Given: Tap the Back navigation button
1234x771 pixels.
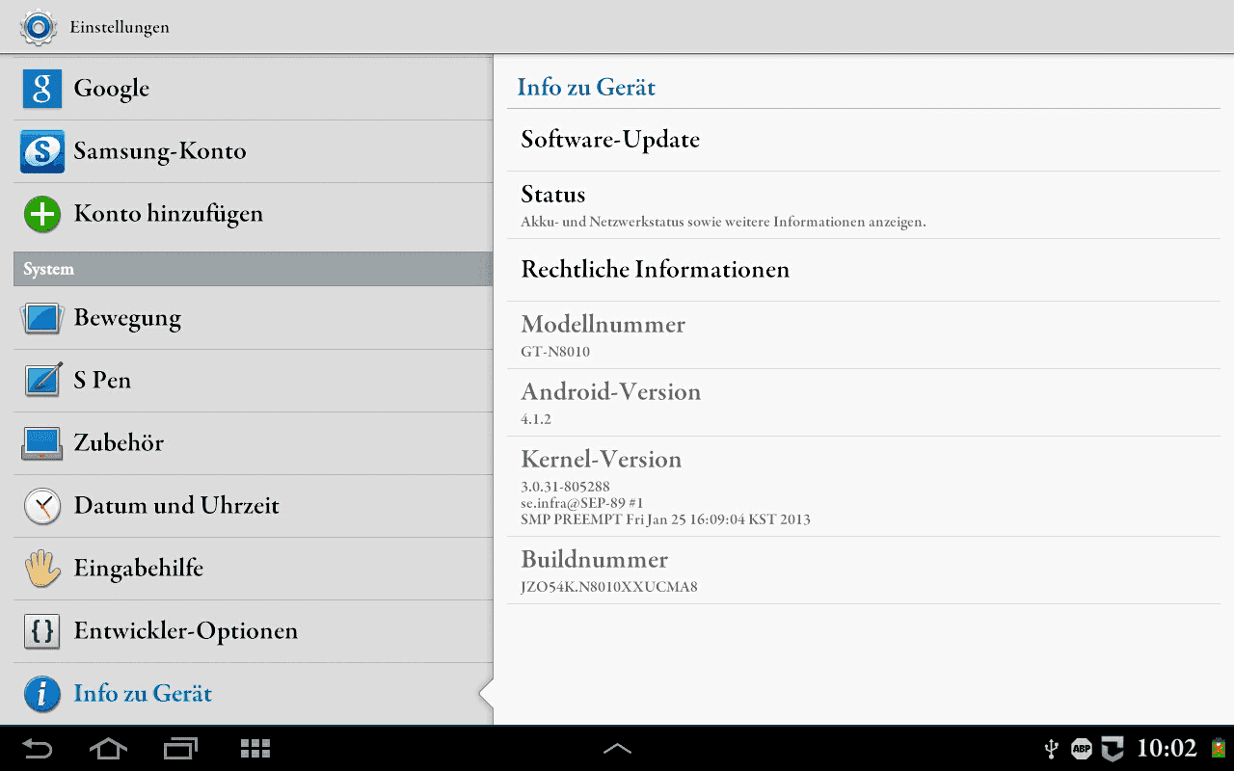Looking at the screenshot, I should click(x=38, y=749).
